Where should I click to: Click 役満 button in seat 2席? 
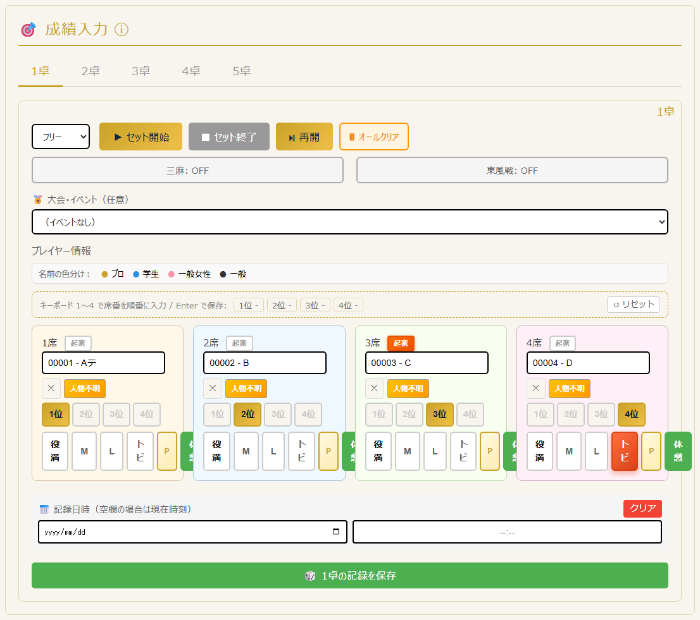(216, 451)
